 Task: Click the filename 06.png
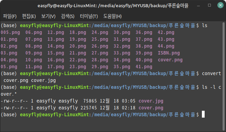[34, 33]
